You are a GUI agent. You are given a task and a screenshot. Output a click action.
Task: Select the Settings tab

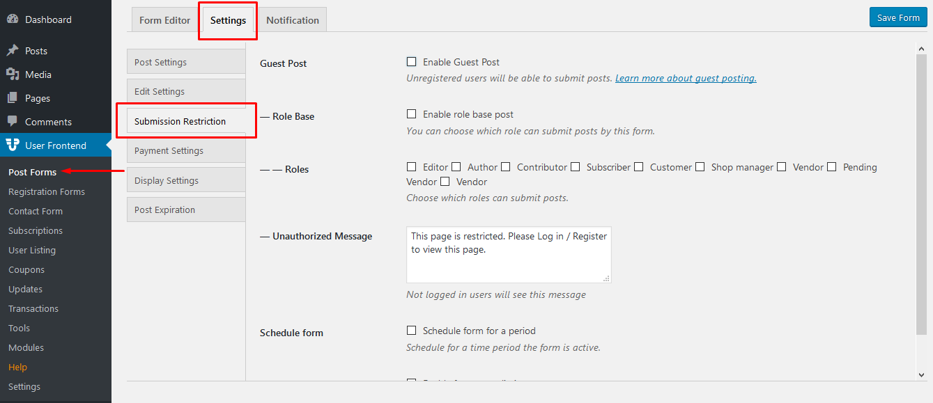pos(228,20)
